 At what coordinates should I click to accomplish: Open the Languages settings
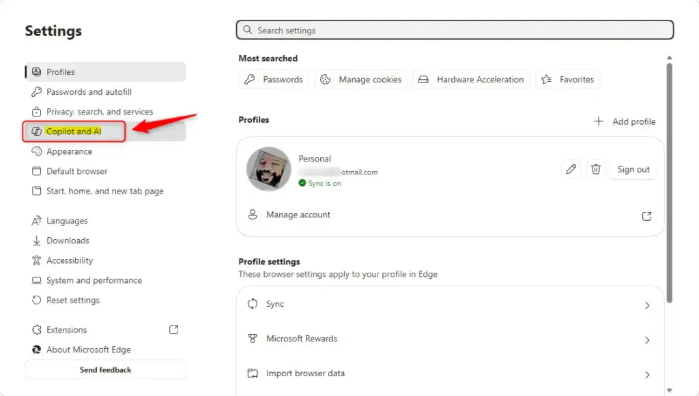click(x=105, y=221)
